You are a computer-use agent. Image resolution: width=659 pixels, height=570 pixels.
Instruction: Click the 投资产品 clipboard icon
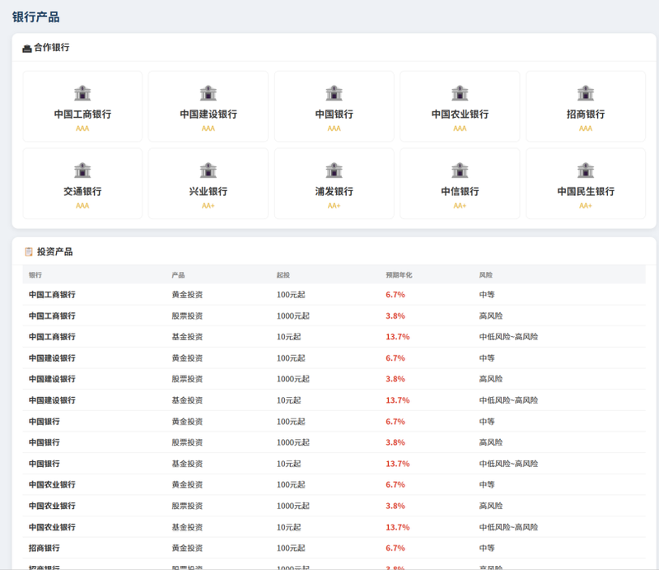coord(29,252)
